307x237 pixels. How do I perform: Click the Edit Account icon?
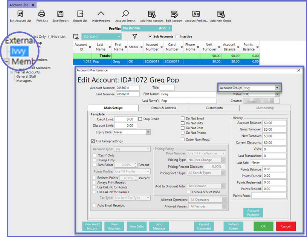tap(174, 14)
